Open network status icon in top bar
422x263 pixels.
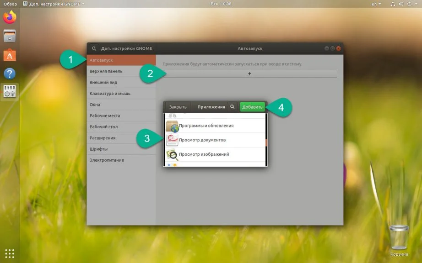[x=393, y=4]
